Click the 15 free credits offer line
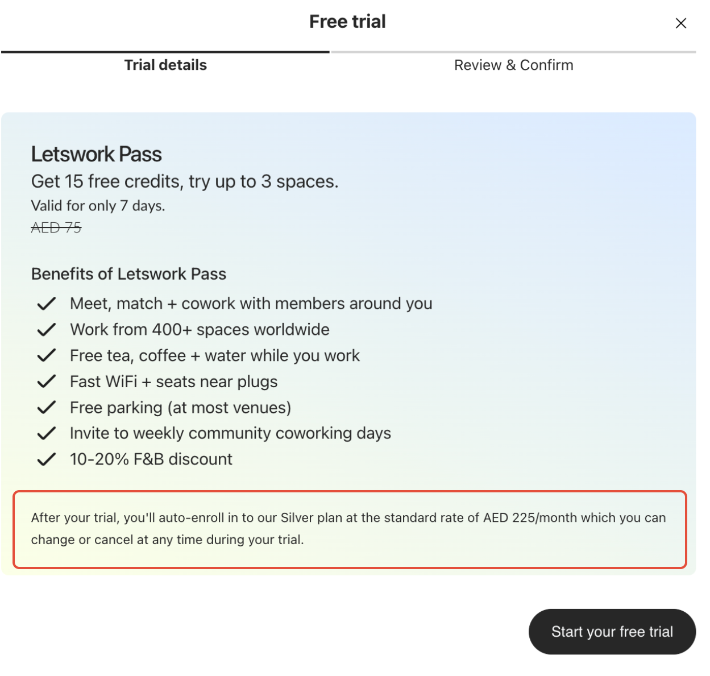This screenshot has height=676, width=710. pos(185,181)
